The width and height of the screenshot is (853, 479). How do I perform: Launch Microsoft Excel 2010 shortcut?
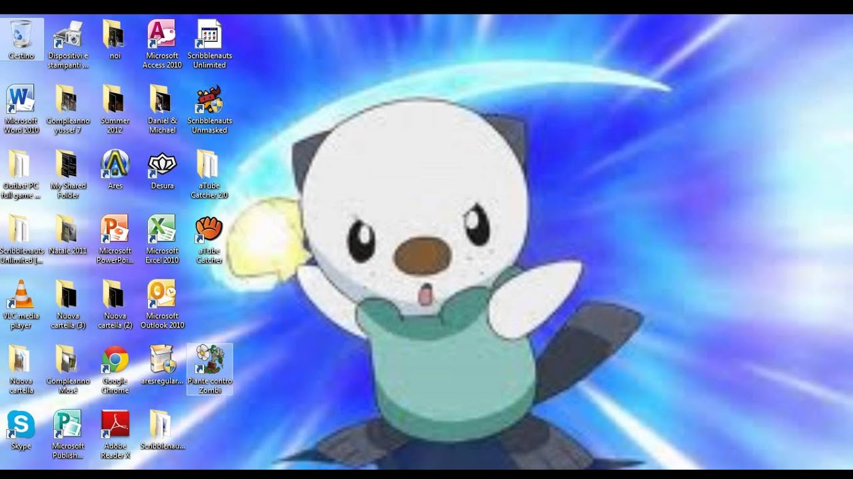click(x=162, y=240)
